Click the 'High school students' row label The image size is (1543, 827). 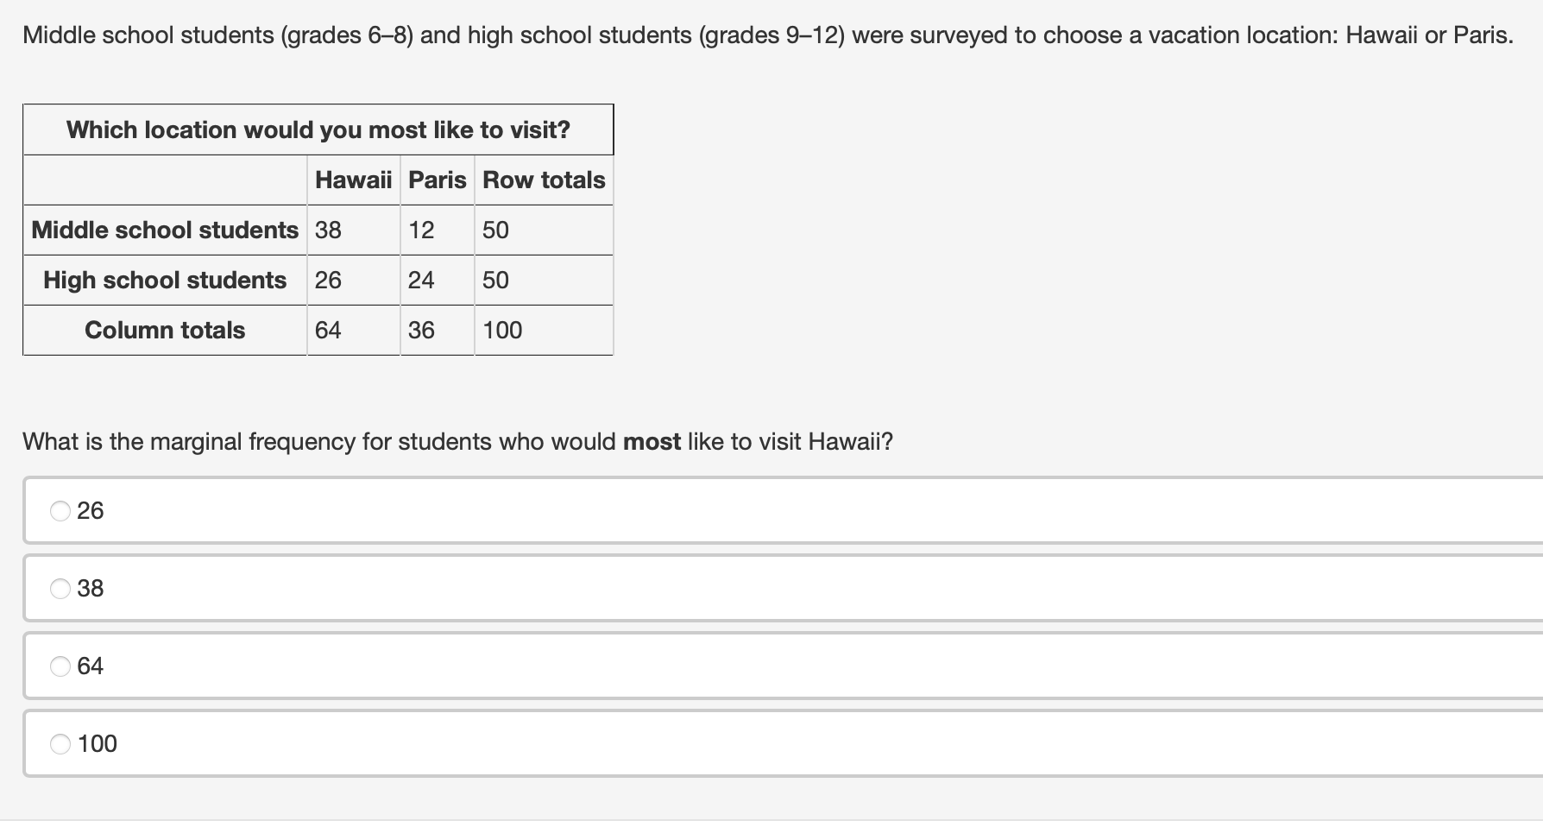[164, 280]
